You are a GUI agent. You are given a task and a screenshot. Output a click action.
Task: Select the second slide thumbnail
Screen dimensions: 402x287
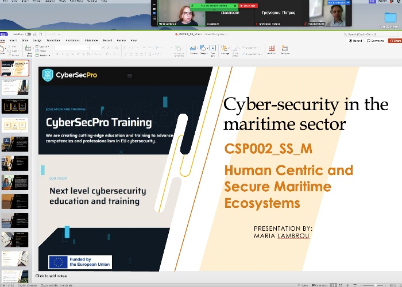[15, 87]
